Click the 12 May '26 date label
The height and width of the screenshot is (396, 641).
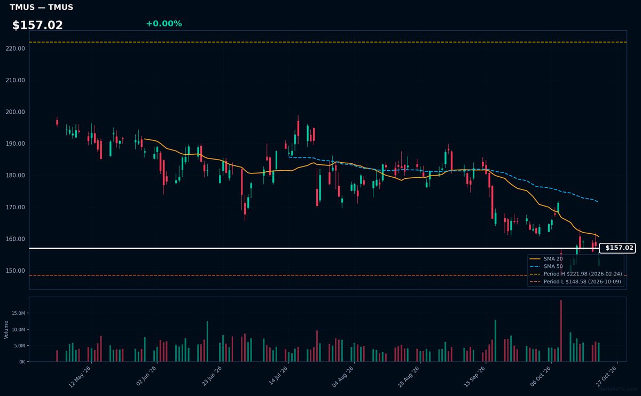click(80, 376)
